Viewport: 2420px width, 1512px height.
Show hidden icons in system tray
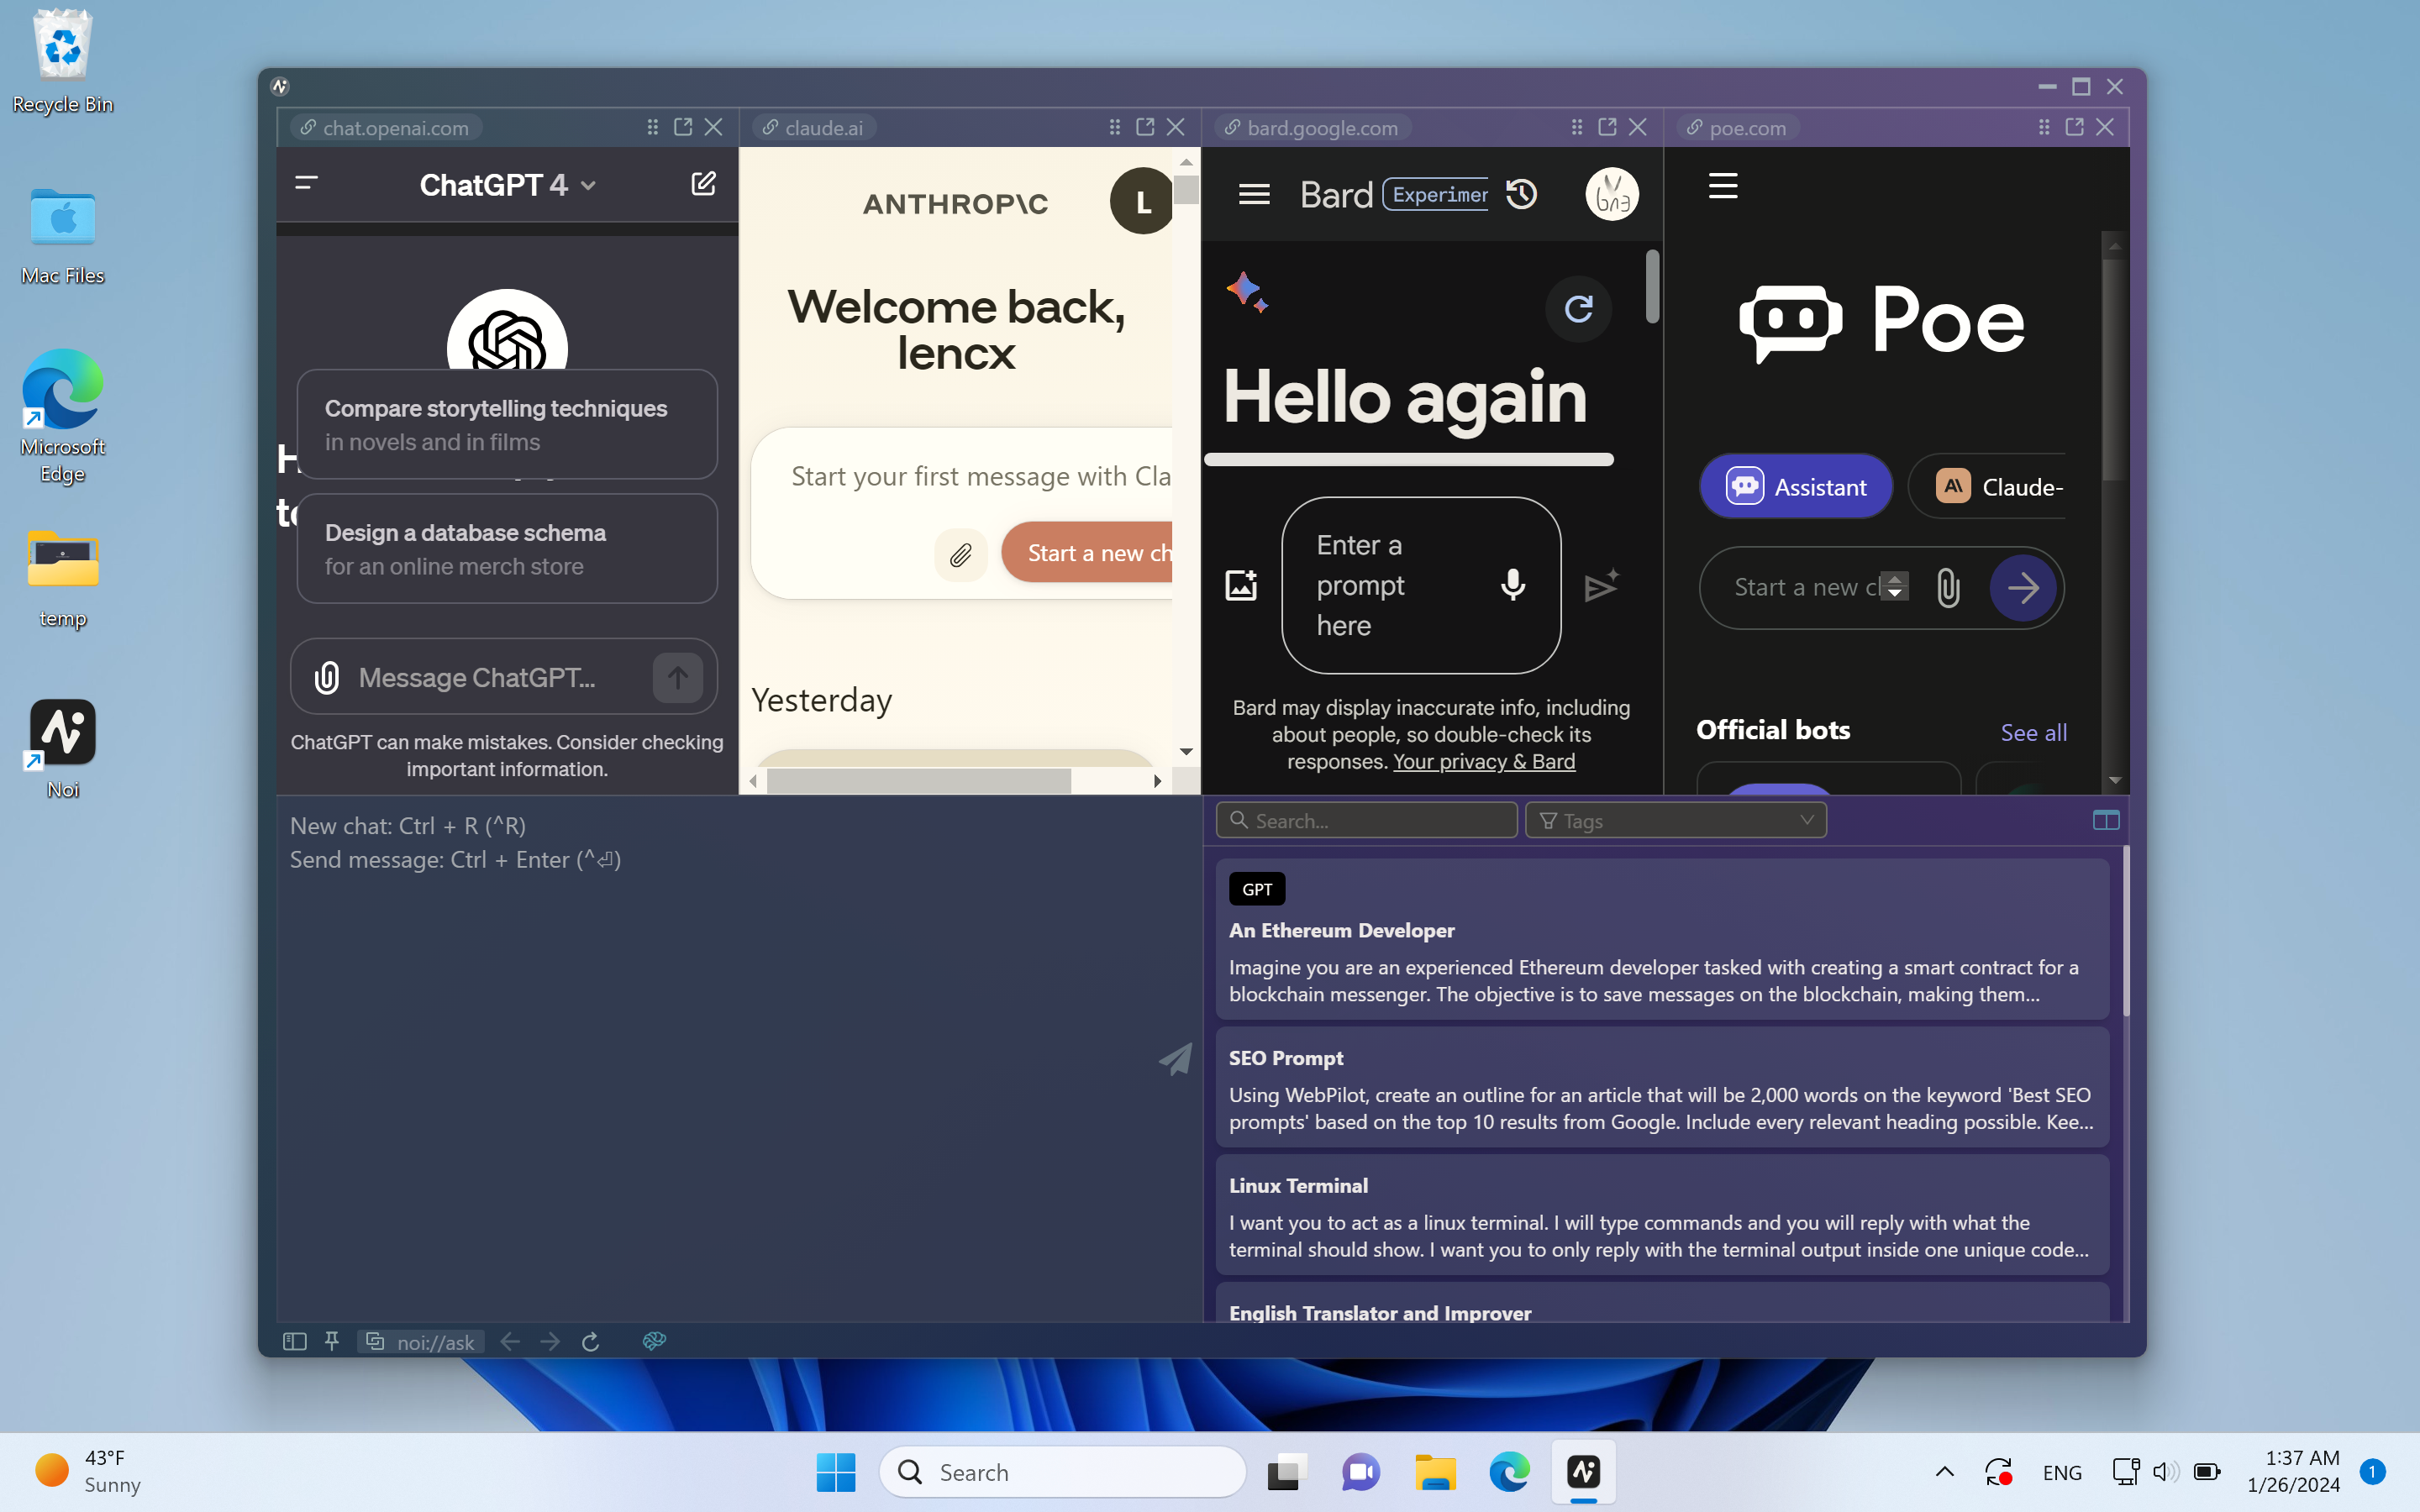(1944, 1471)
